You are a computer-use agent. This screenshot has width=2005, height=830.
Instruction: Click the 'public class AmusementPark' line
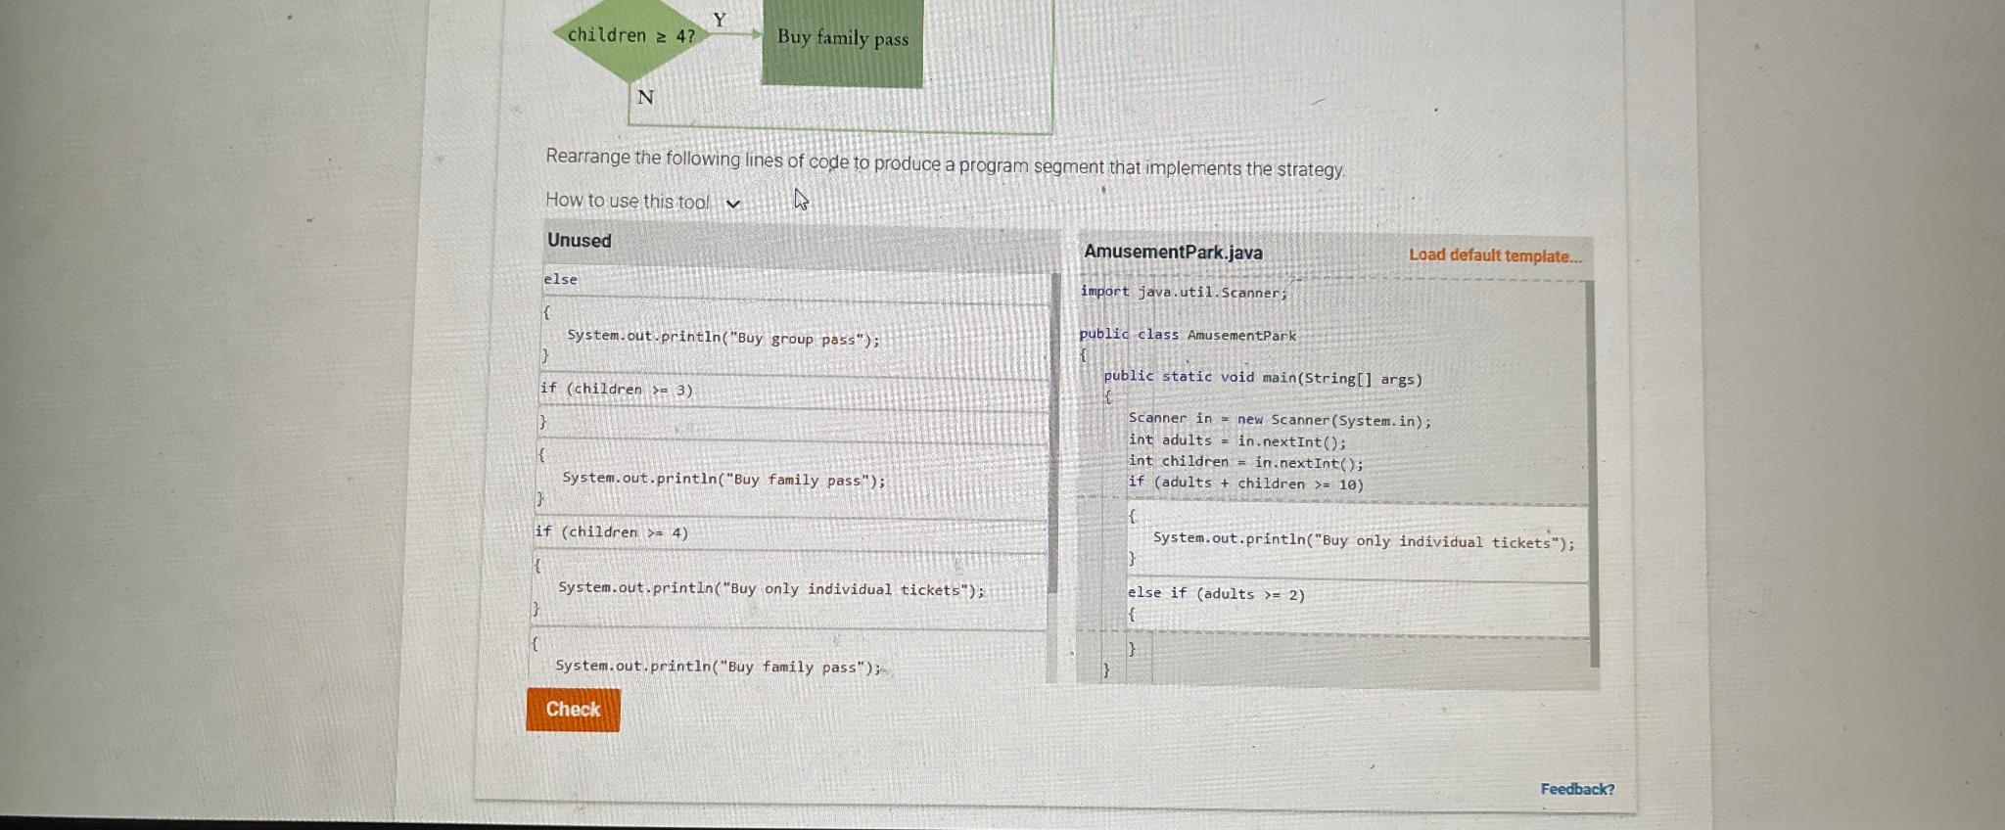click(1188, 335)
